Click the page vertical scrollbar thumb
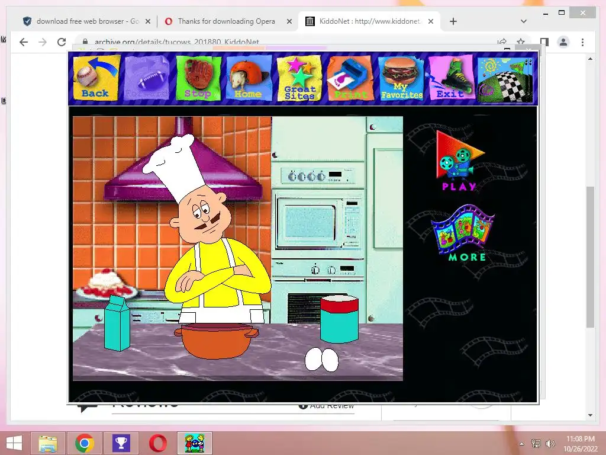This screenshot has height=455, width=606. pos(590,257)
